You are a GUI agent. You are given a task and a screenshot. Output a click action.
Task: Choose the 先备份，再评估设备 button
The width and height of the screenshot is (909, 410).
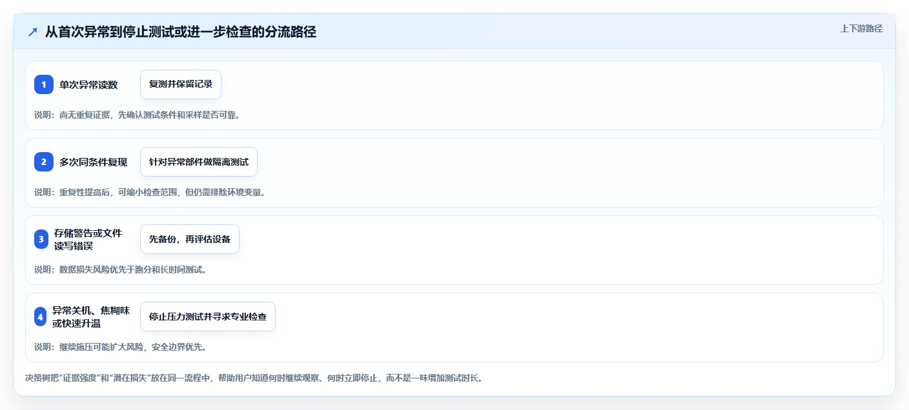(190, 239)
